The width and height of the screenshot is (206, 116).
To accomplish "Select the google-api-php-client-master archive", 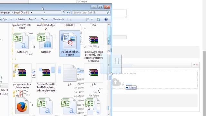I will click(x=22, y=76).
